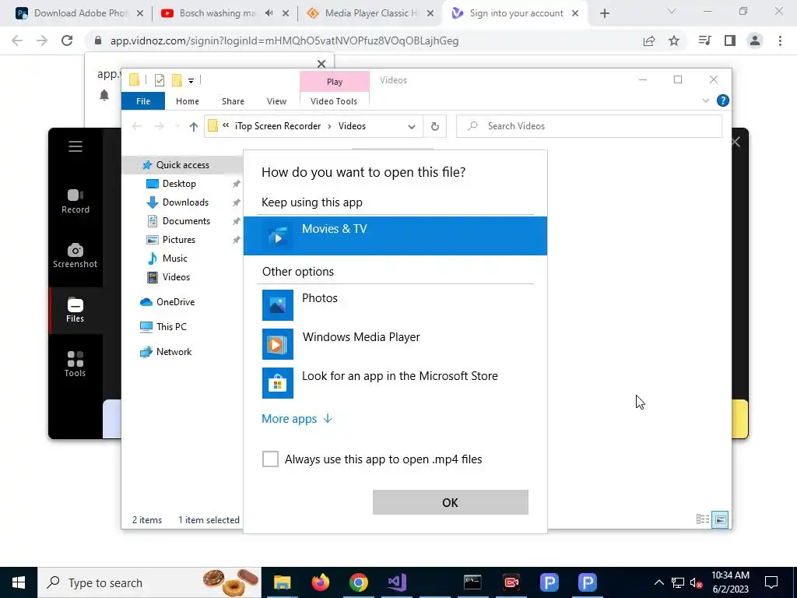
Task: Select the pink Play contextual tab
Action: tap(335, 81)
